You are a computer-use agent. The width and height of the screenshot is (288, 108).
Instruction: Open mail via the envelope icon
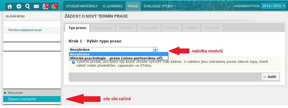[36, 6]
